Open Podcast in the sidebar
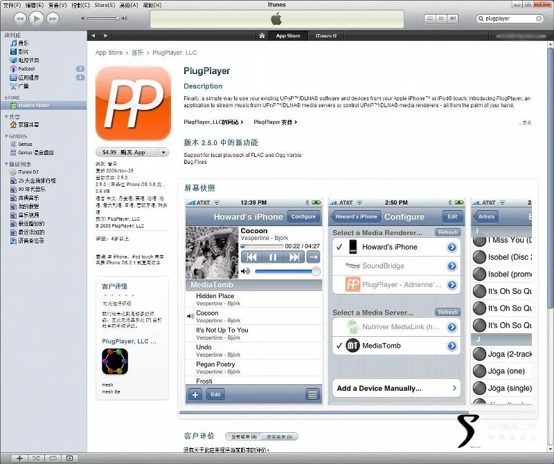This screenshot has width=554, height=464. tap(26, 69)
